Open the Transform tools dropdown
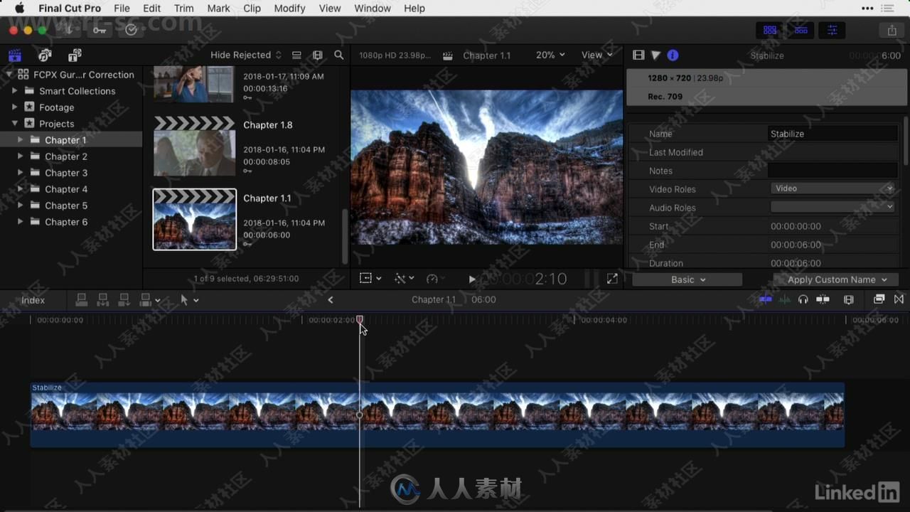The height and width of the screenshot is (512, 910). click(x=370, y=279)
